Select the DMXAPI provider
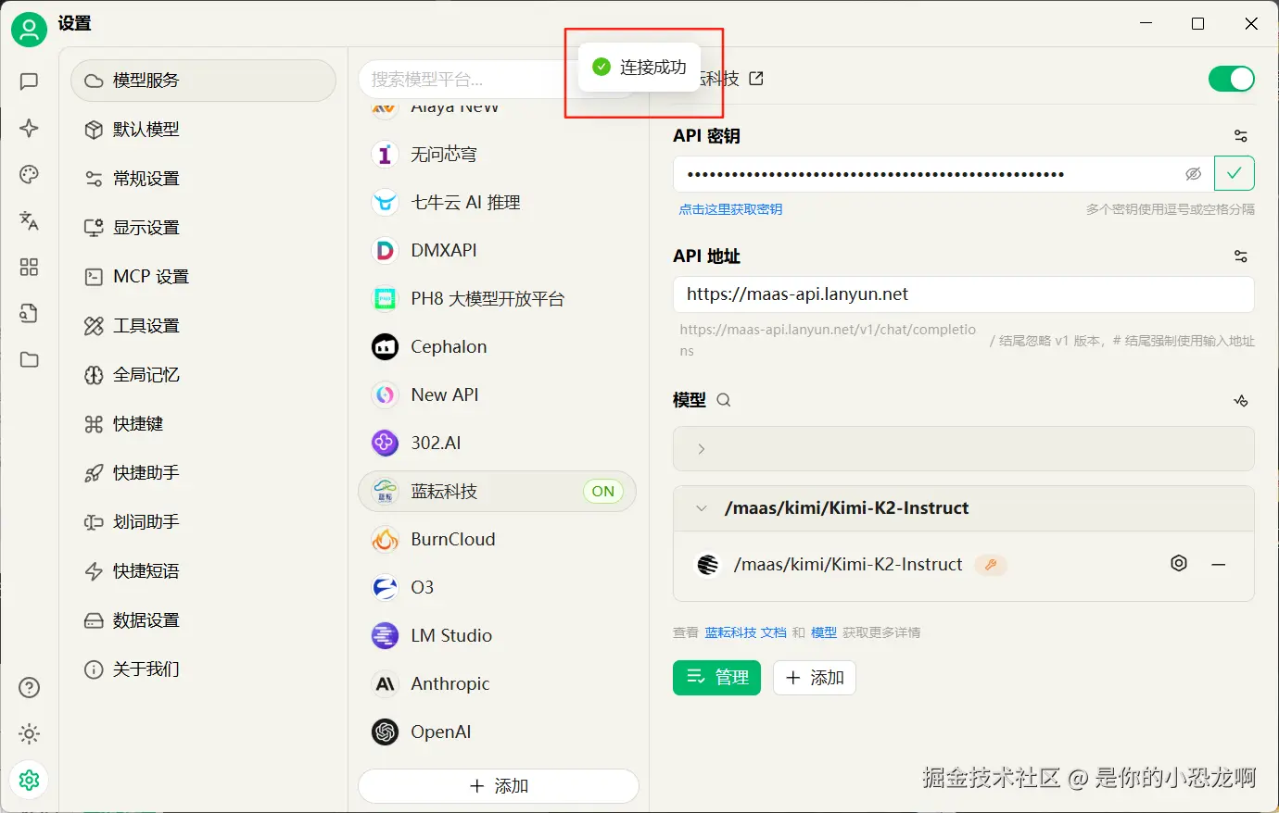The width and height of the screenshot is (1279, 813). pyautogui.click(x=498, y=250)
